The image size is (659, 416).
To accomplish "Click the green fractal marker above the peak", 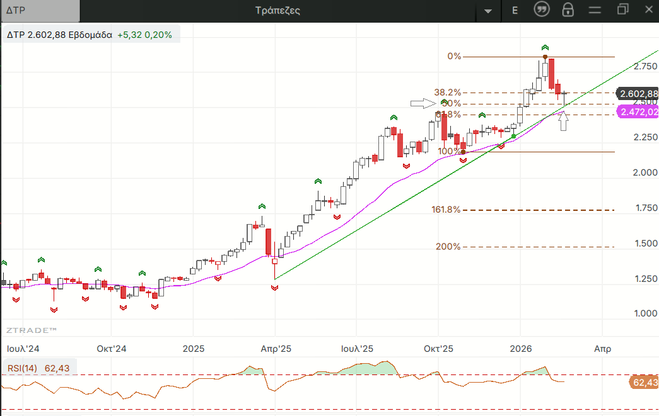I will click(545, 48).
